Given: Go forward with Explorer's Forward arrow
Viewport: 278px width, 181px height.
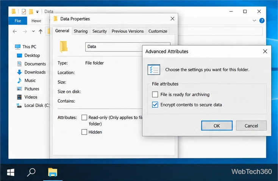Looking at the screenshot, I should 25,31.
